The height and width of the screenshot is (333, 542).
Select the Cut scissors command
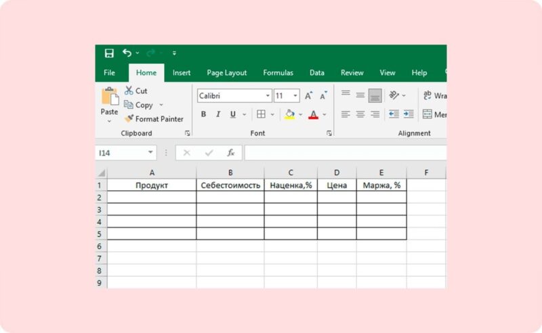pyautogui.click(x=136, y=91)
